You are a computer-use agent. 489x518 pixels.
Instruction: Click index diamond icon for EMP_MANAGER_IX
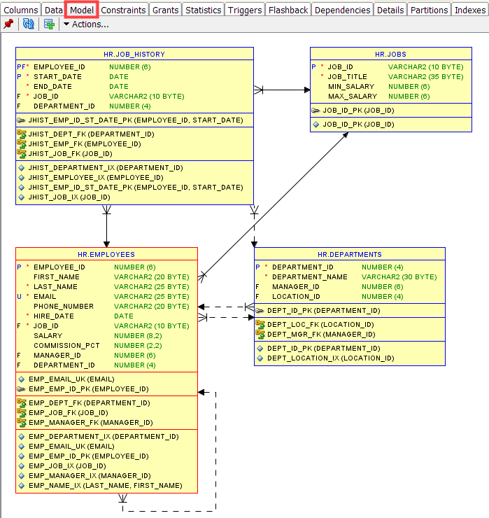pos(22,476)
